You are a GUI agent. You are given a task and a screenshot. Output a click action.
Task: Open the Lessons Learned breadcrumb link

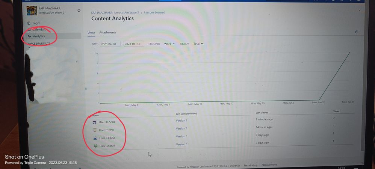(x=154, y=12)
